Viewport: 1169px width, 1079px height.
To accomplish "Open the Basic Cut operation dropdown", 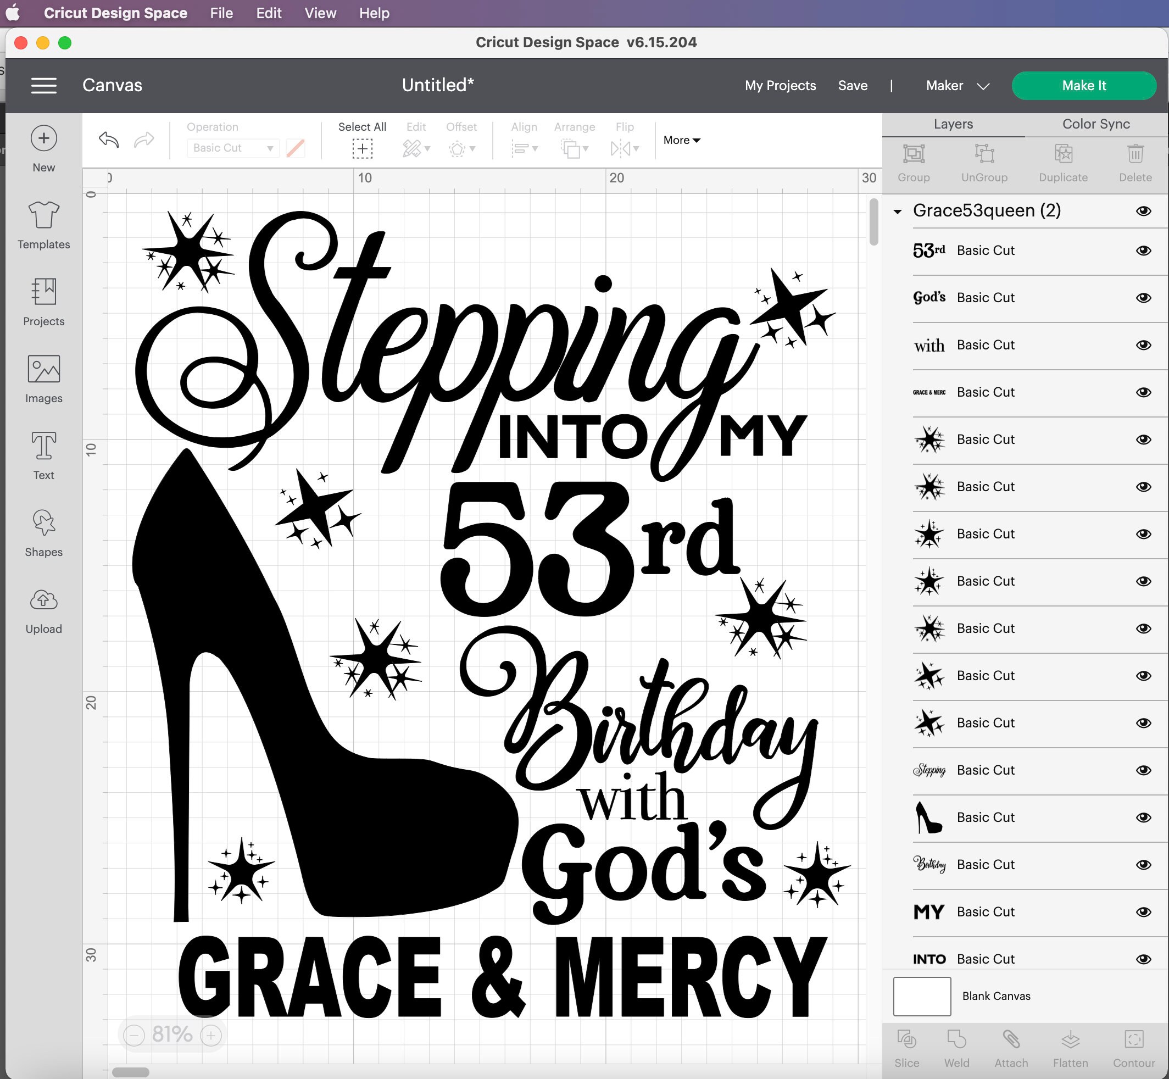I will click(232, 148).
